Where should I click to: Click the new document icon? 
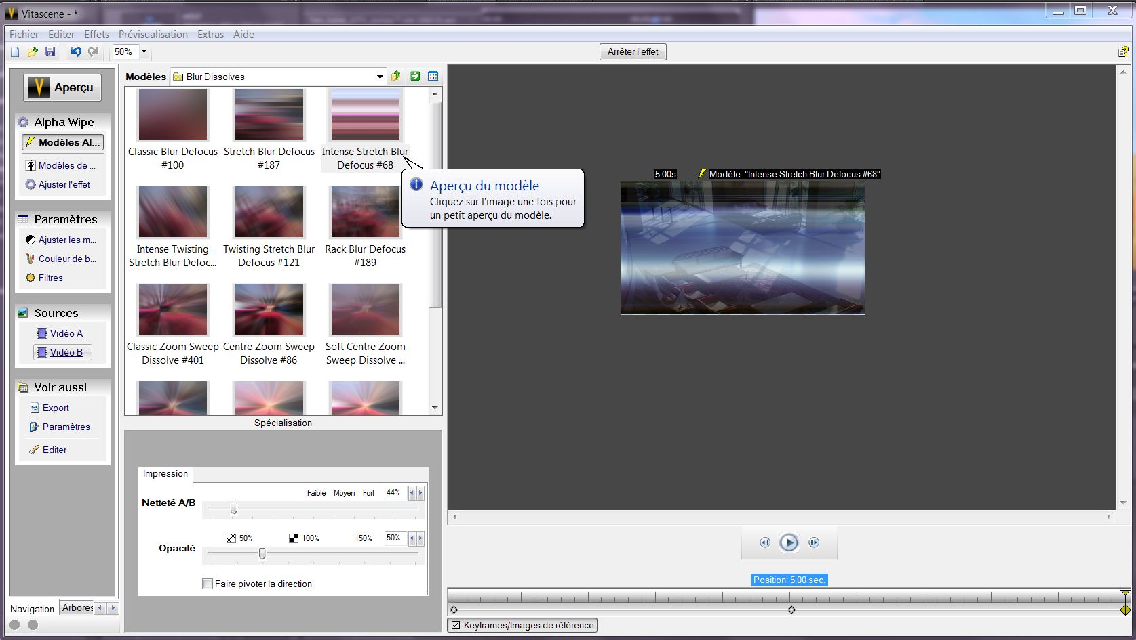point(16,51)
